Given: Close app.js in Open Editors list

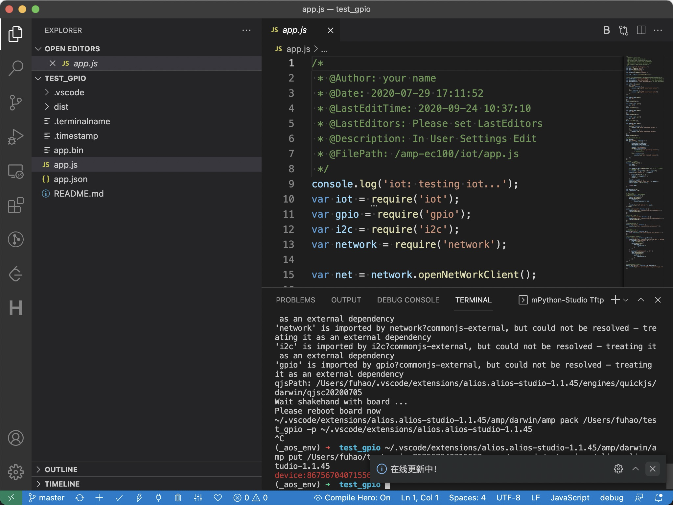Looking at the screenshot, I should 53,63.
